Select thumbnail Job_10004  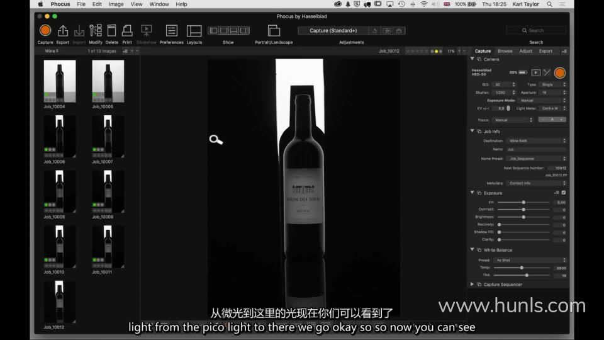point(60,81)
